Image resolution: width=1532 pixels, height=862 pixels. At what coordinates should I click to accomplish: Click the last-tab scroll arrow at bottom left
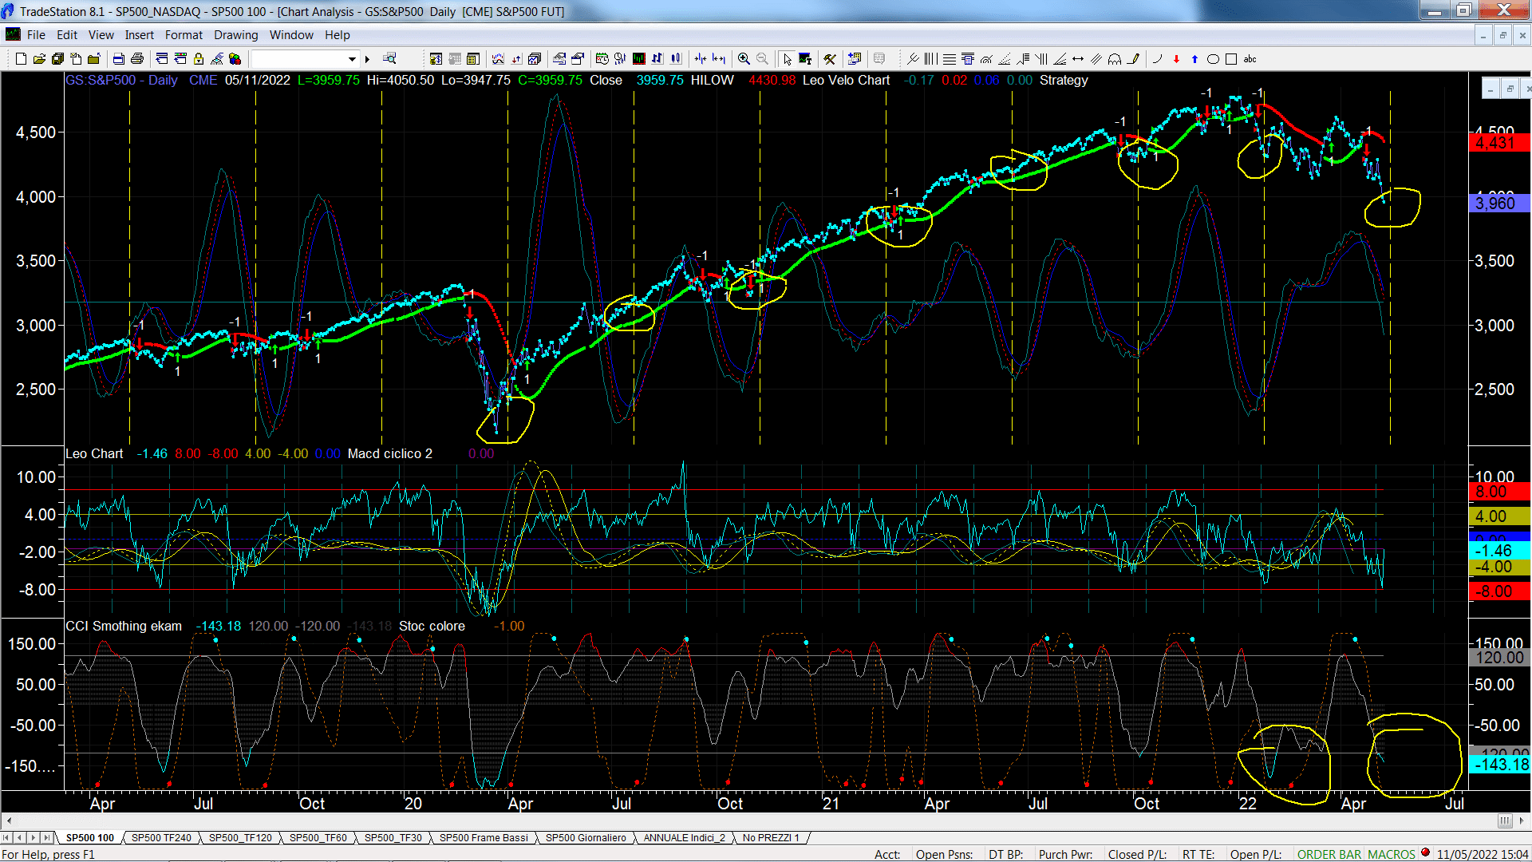pyautogui.click(x=47, y=838)
